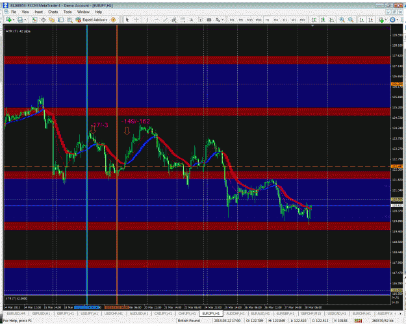This screenshot has height=326, width=406.
Task: Open the Data Window crosshair-circle icon
Action: [44, 19]
